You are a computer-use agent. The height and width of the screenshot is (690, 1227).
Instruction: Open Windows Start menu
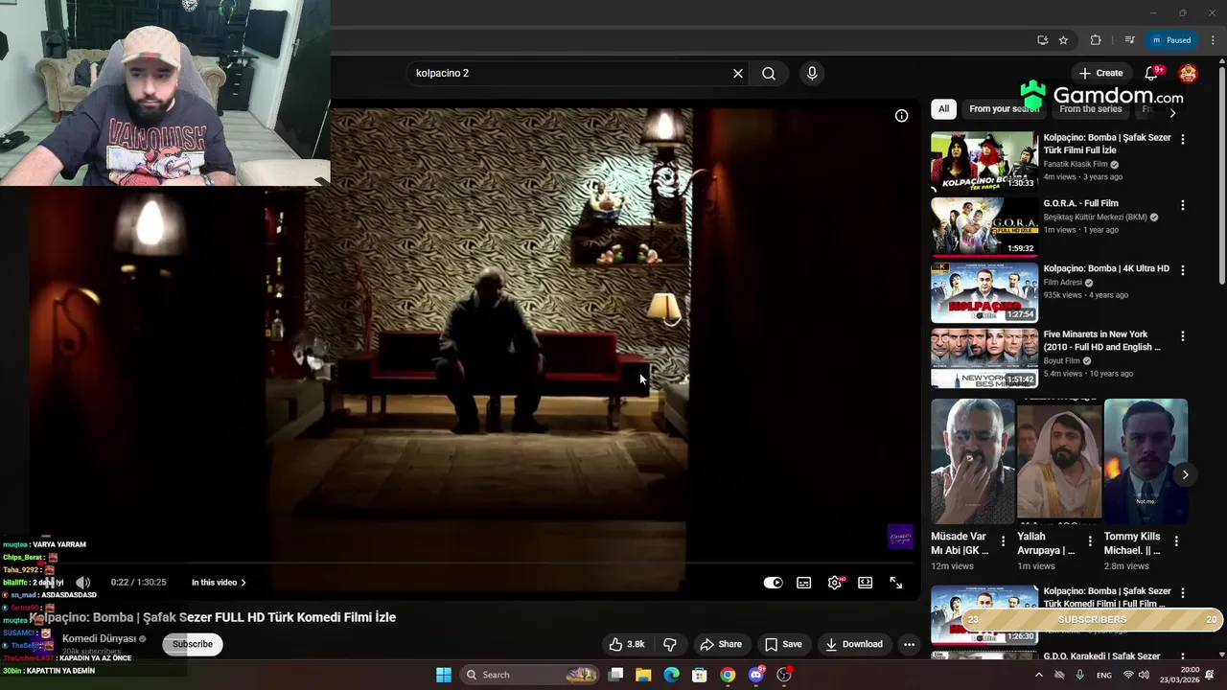444,675
